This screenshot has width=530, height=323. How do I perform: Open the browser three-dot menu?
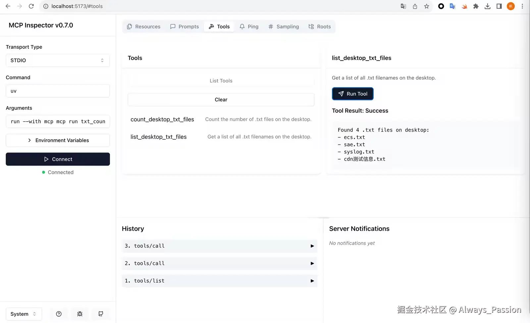tap(522, 6)
